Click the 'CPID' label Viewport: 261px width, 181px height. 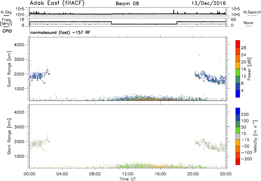[x=7, y=31]
